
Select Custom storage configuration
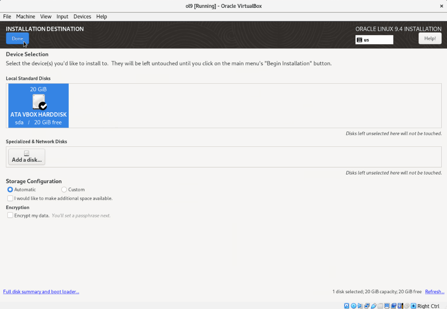tap(73, 189)
